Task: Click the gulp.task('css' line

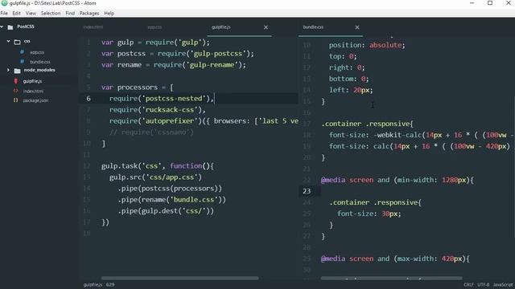Action: 158,166
